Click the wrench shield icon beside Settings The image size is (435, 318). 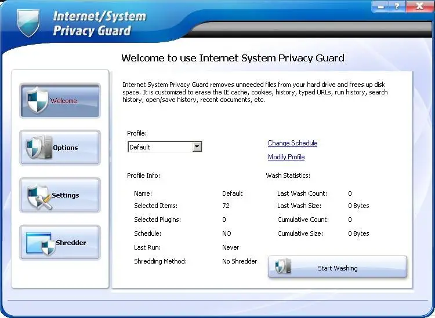pos(39,197)
